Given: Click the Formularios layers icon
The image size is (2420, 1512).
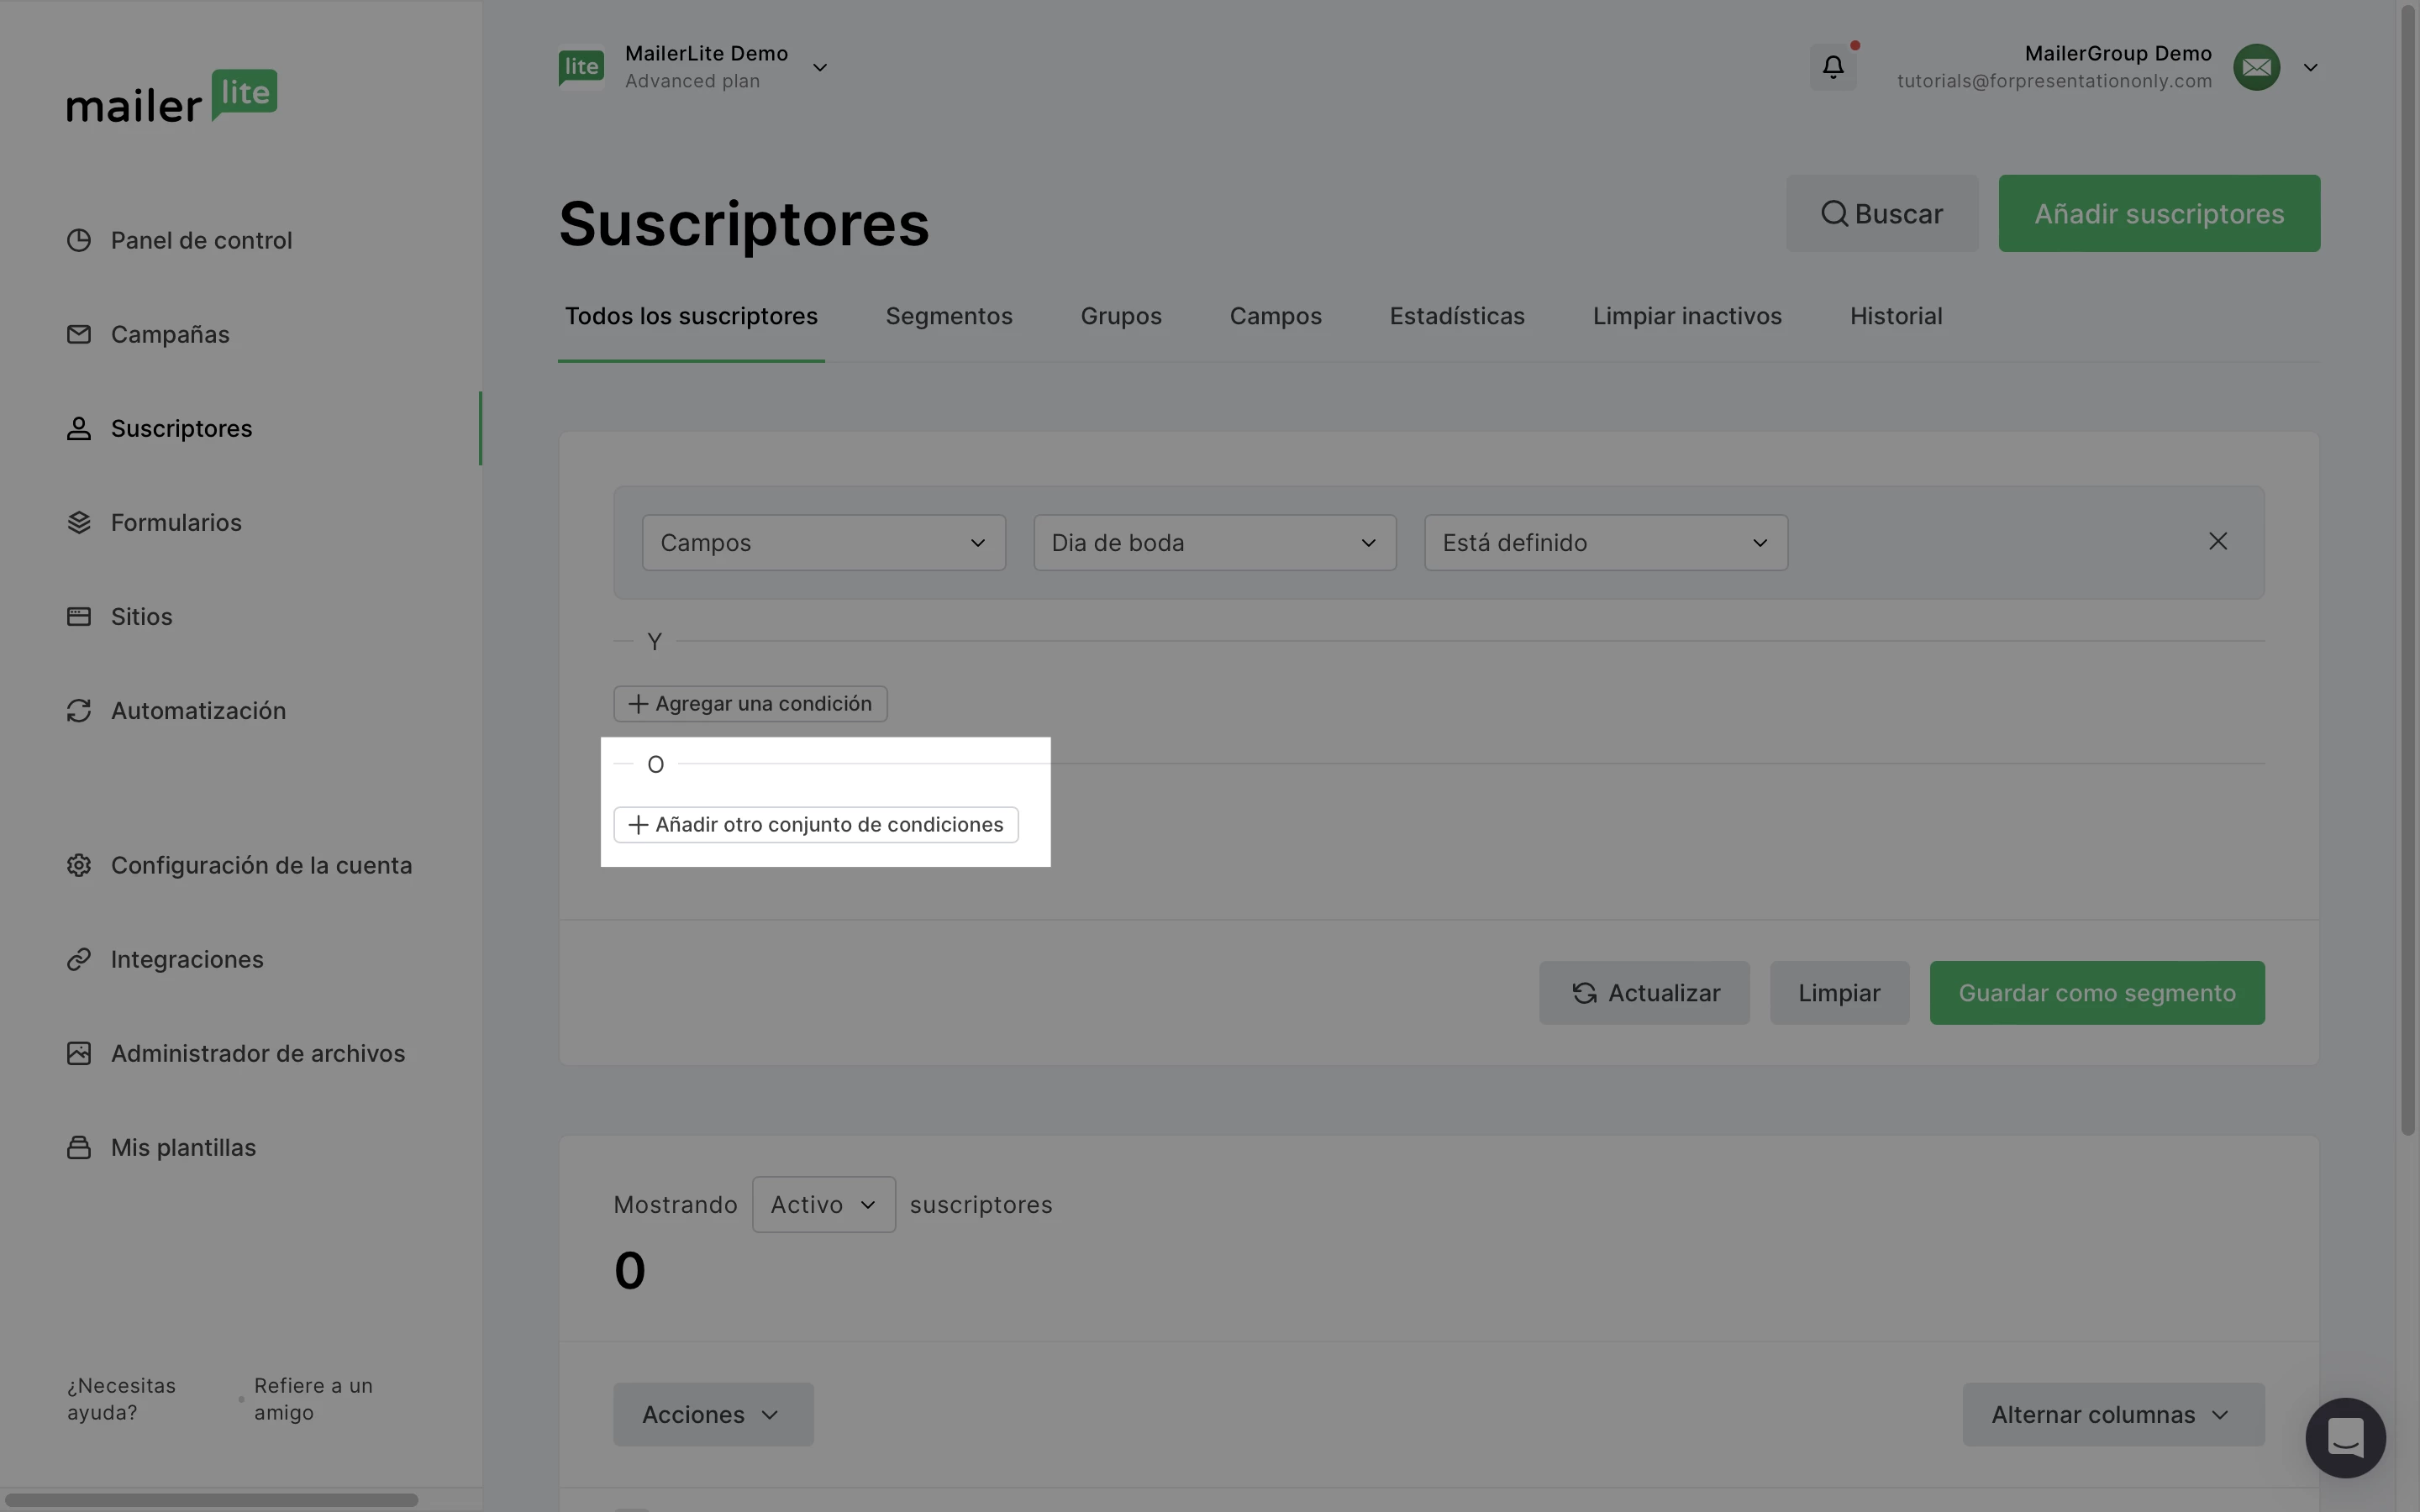Looking at the screenshot, I should pos(79,522).
